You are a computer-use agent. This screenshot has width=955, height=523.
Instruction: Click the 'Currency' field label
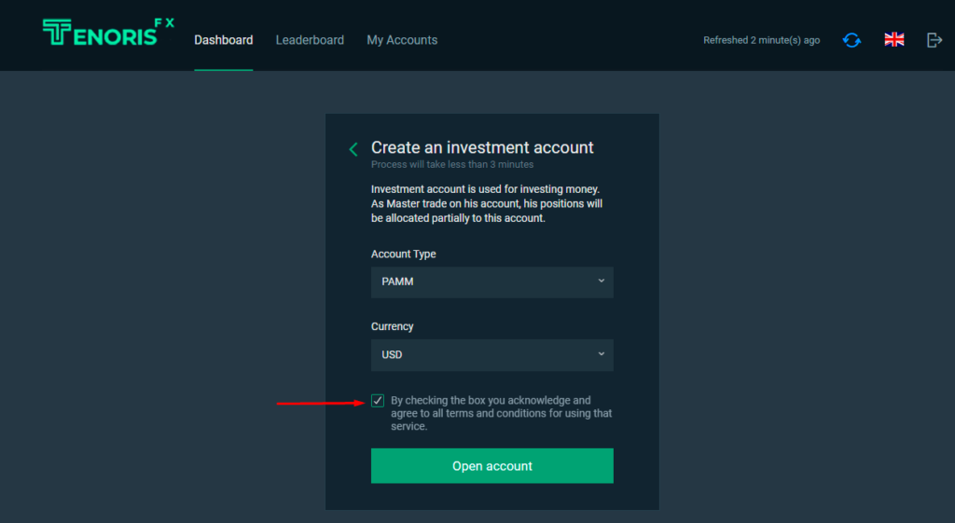point(392,326)
